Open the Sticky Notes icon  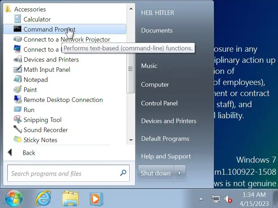pyautogui.click(x=18, y=140)
